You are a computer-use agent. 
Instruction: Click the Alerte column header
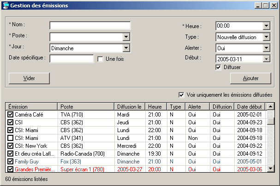[x=197, y=106]
